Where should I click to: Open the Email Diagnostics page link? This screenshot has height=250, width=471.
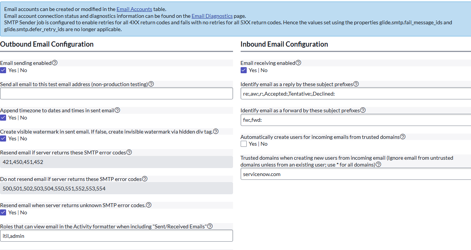(212, 16)
